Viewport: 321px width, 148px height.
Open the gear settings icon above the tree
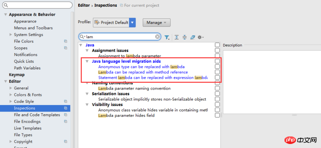pos(200,37)
